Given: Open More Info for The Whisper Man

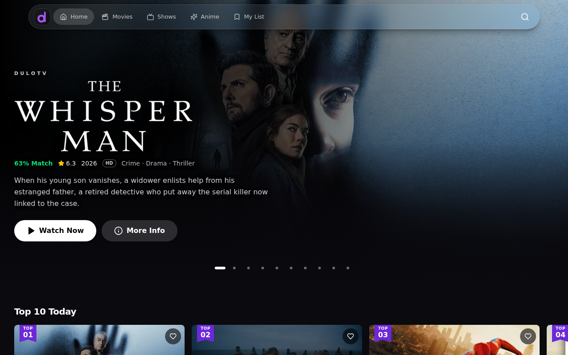Looking at the screenshot, I should (x=139, y=231).
